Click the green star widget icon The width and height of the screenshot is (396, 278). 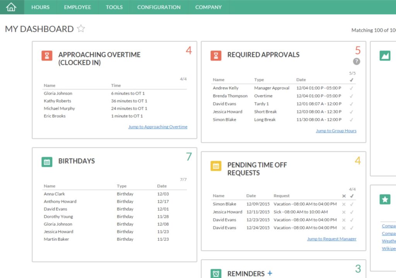coord(385,199)
